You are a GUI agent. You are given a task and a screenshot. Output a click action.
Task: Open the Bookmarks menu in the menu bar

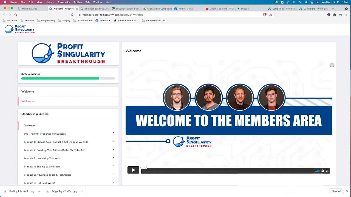tap(63, 2)
